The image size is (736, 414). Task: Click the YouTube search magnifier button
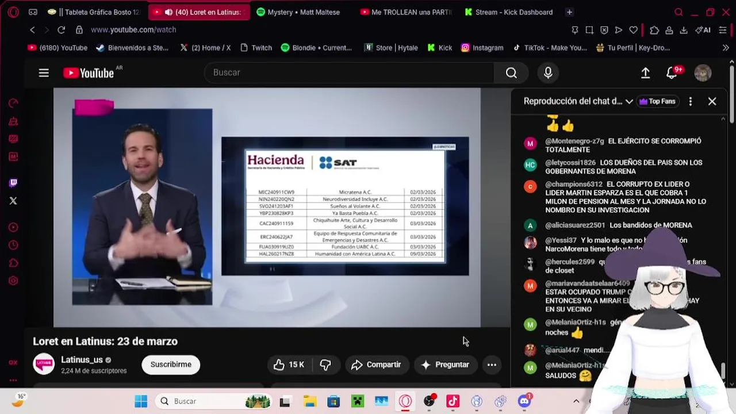(511, 72)
